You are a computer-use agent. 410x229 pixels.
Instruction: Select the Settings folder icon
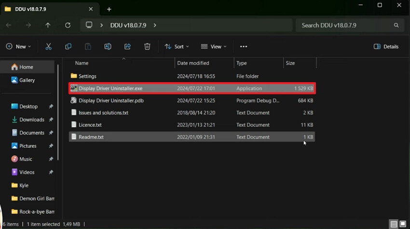pyautogui.click(x=74, y=76)
